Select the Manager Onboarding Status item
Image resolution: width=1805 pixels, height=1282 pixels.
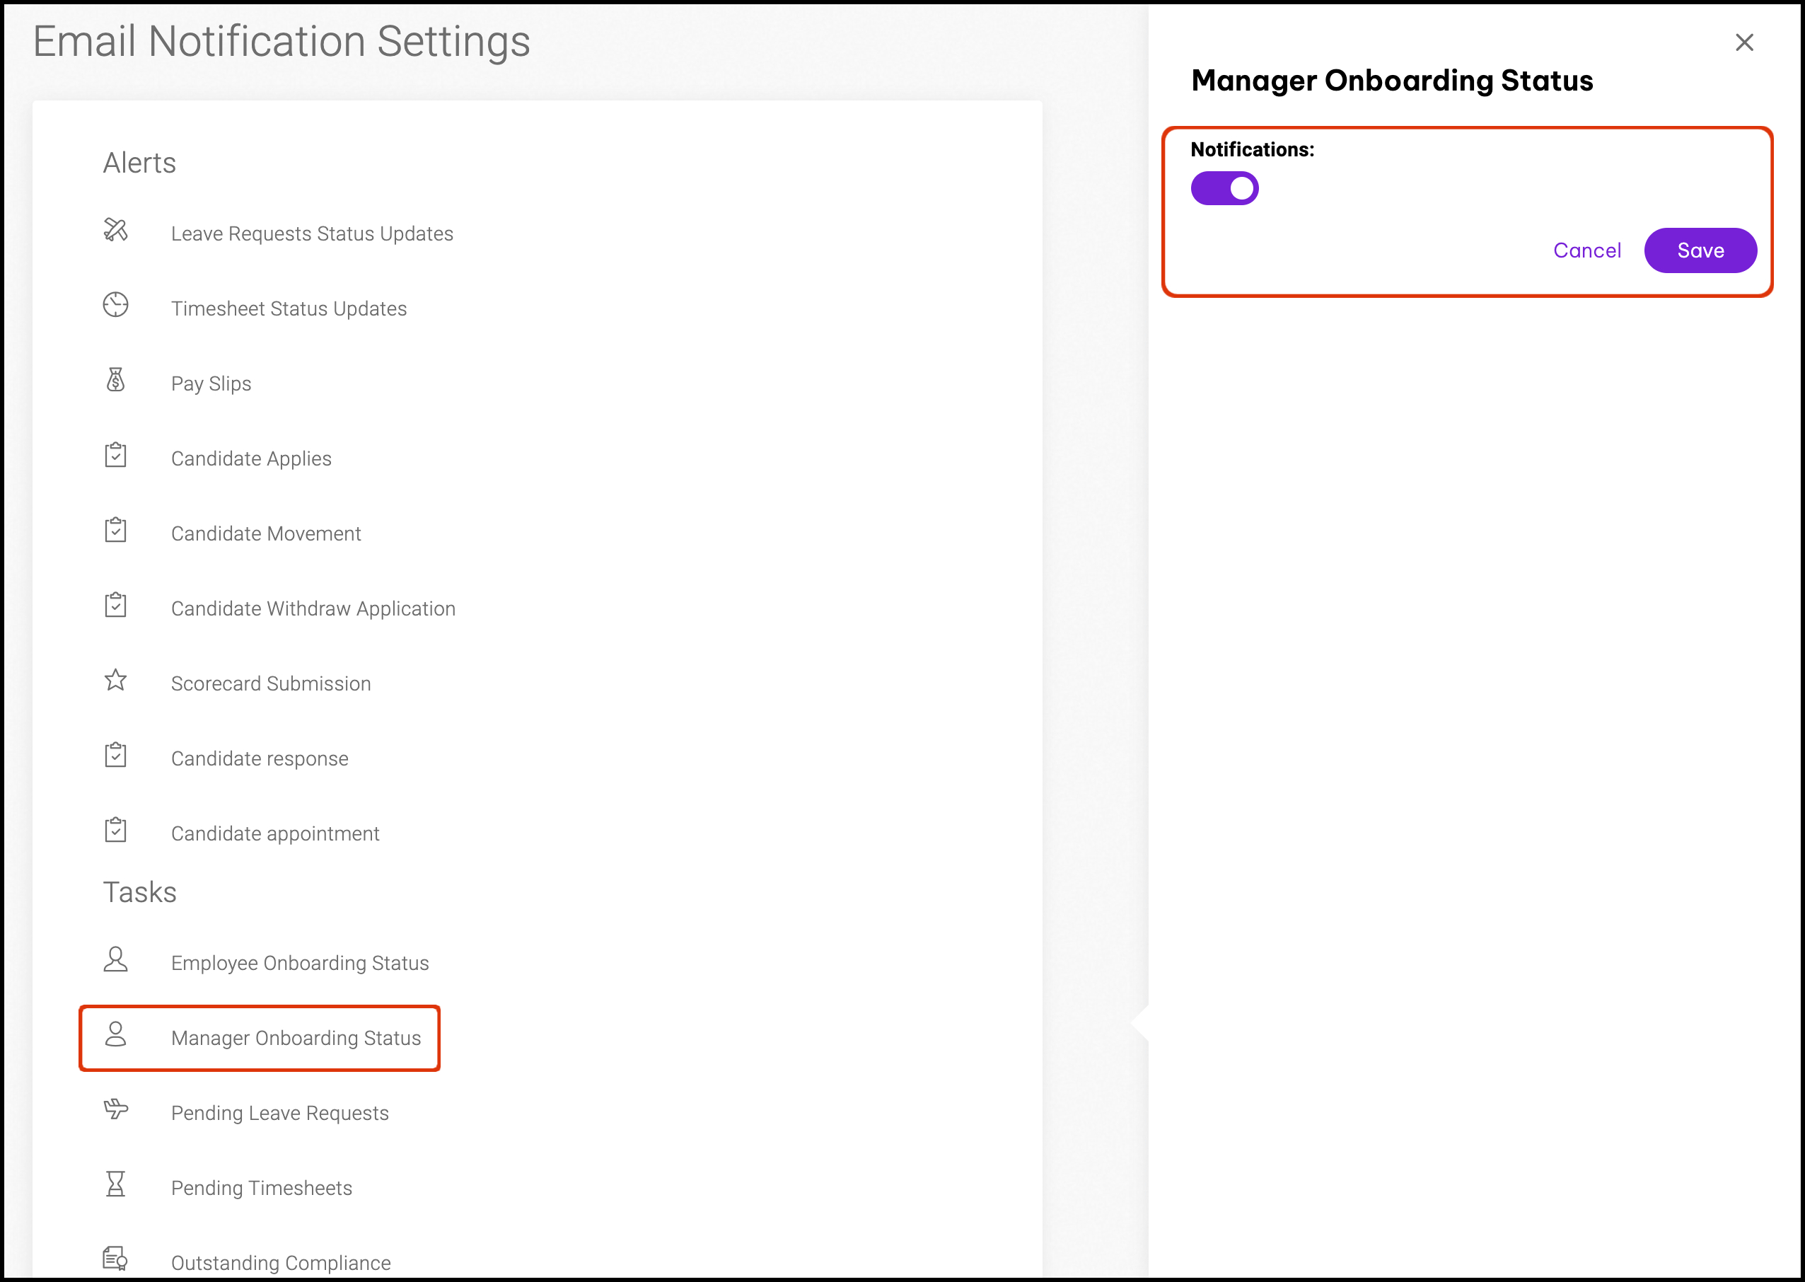point(295,1038)
